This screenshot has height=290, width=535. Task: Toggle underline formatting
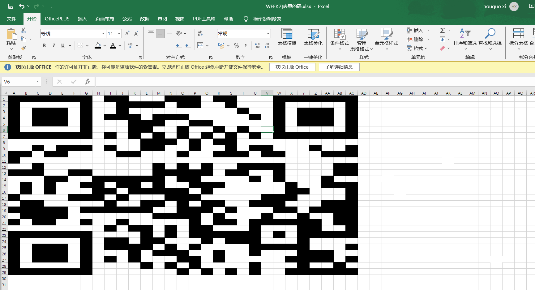point(63,45)
